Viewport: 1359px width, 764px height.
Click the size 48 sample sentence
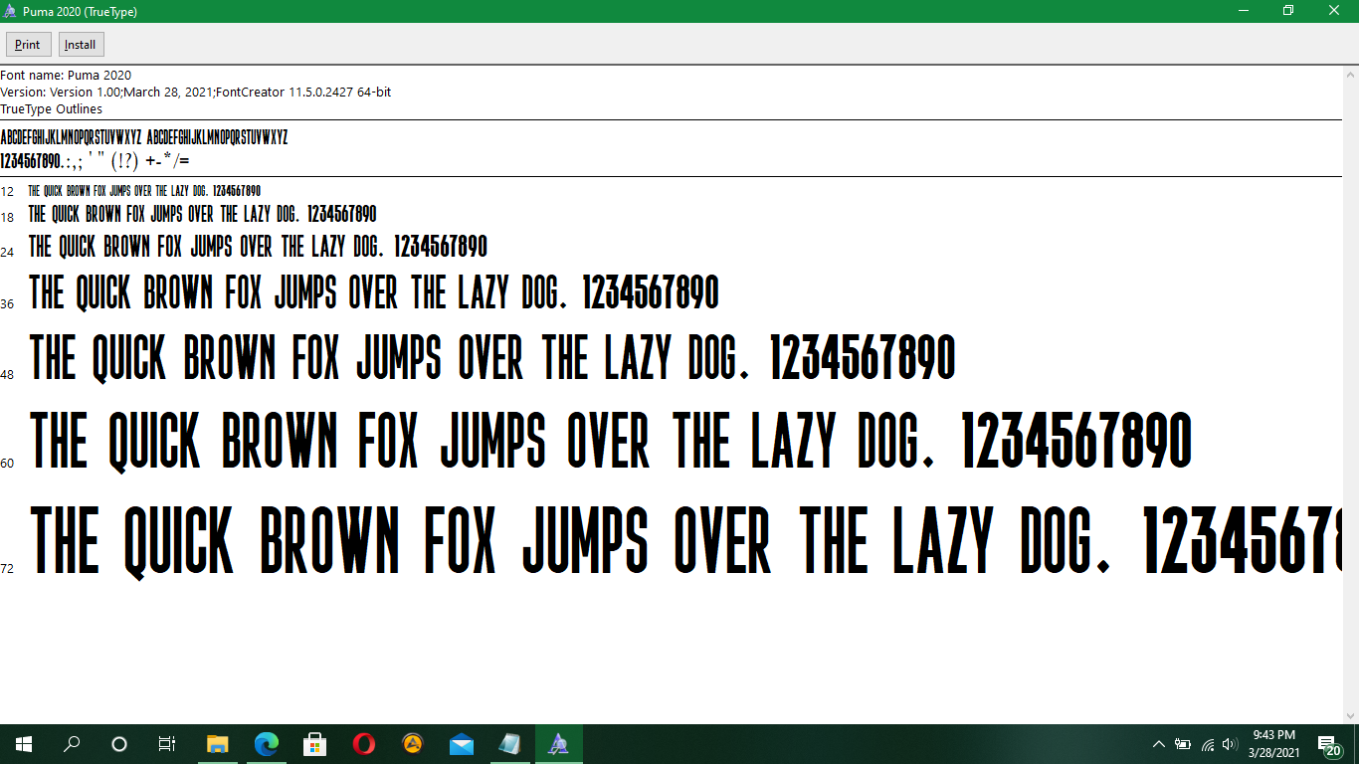tap(492, 357)
